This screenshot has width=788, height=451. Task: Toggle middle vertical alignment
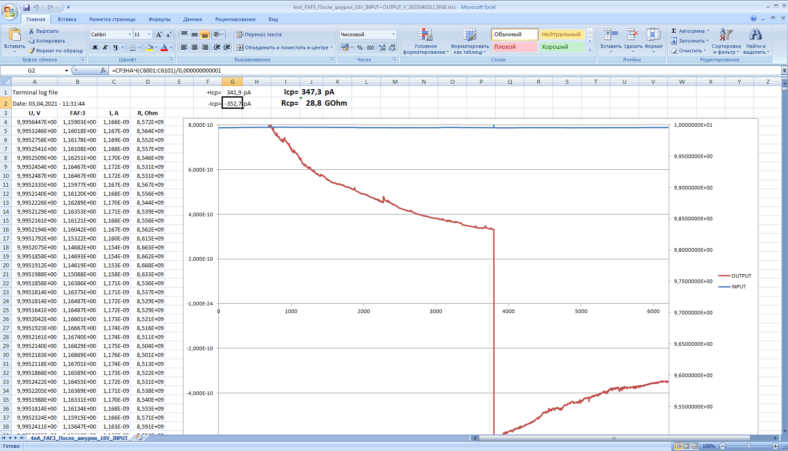(x=195, y=34)
